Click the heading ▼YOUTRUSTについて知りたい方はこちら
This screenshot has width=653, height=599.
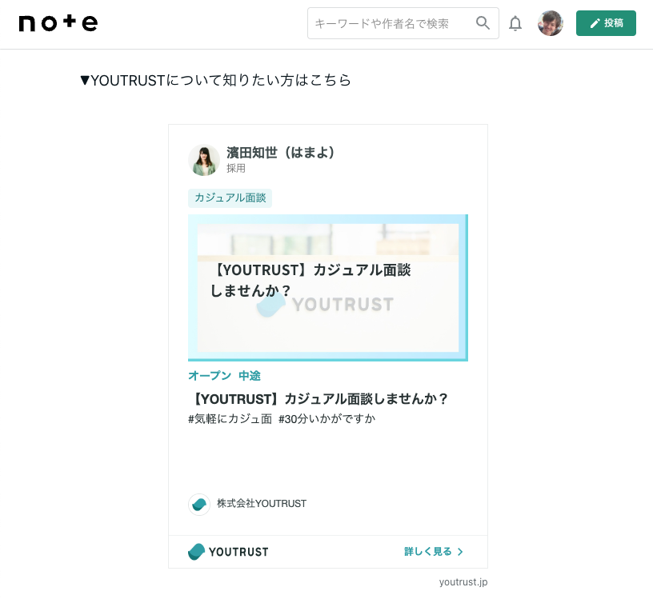tap(216, 80)
